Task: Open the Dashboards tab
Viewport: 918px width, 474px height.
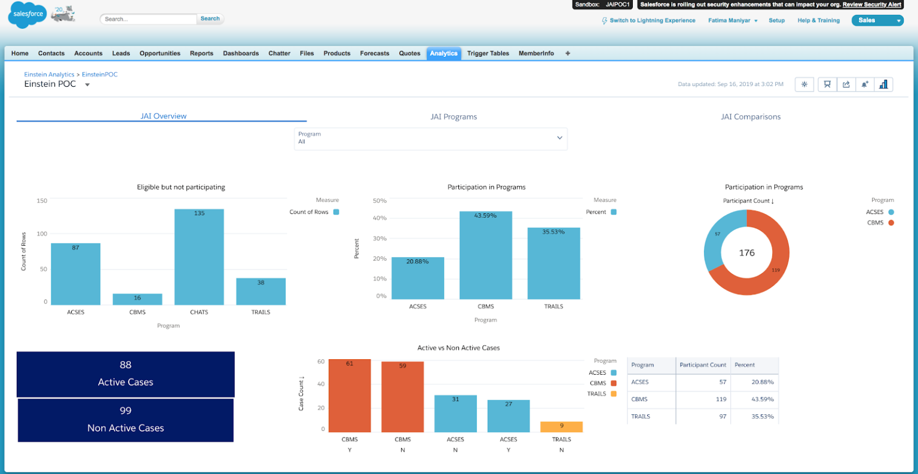Action: coord(241,53)
